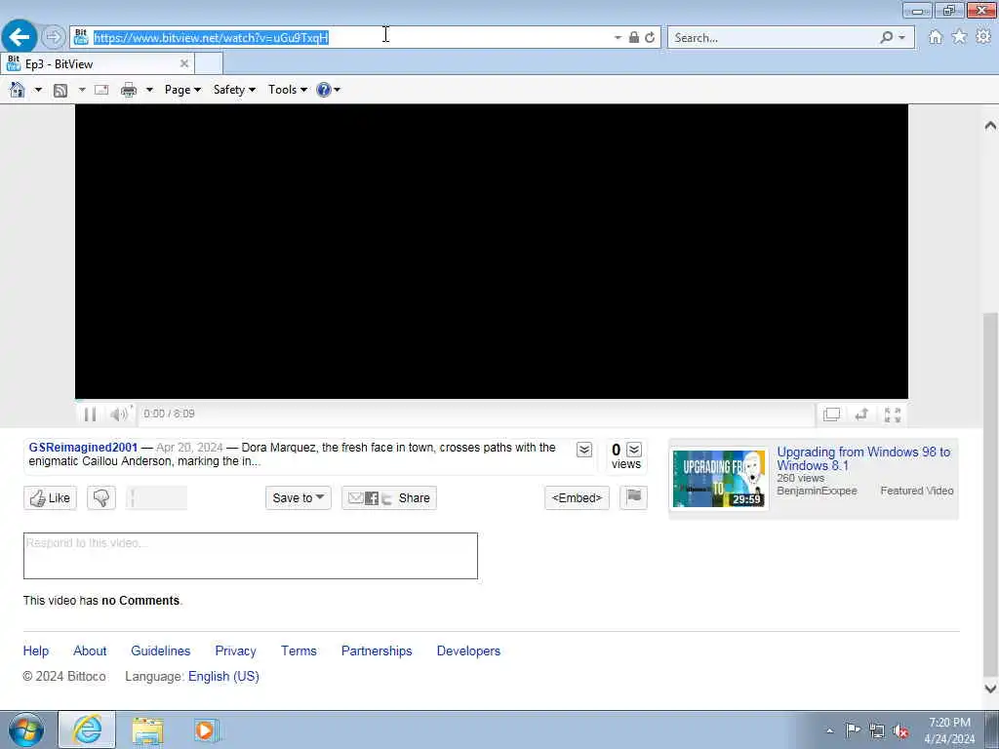
Task: Open the Terms footer link
Action: tap(299, 650)
